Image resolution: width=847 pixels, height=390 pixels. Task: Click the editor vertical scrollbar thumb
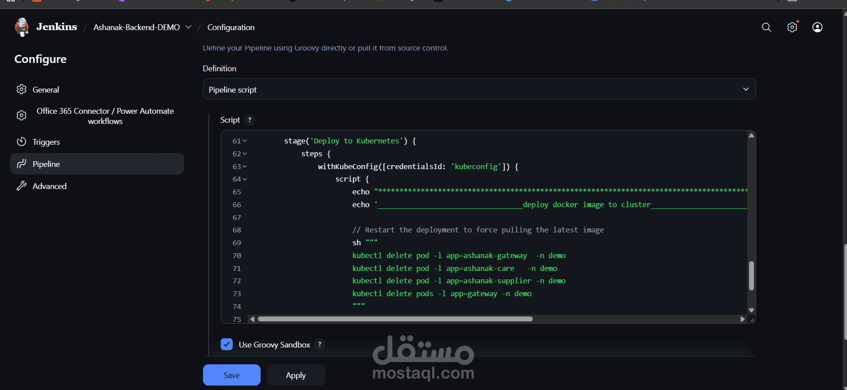point(751,276)
